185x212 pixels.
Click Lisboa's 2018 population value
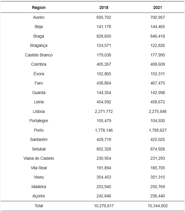pos(104,111)
